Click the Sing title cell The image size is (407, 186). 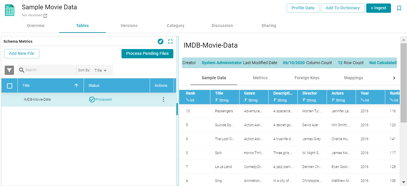pos(219,181)
